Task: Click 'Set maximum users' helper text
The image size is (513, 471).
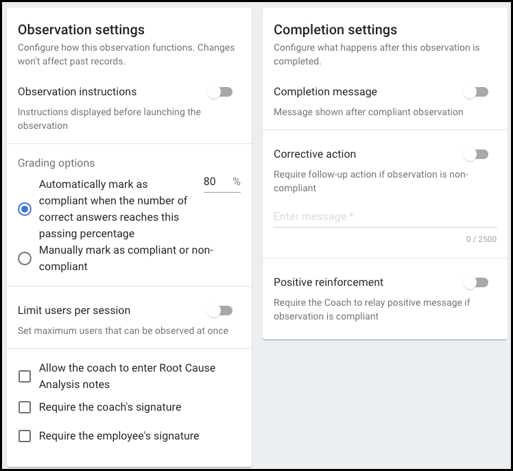Action: click(123, 331)
